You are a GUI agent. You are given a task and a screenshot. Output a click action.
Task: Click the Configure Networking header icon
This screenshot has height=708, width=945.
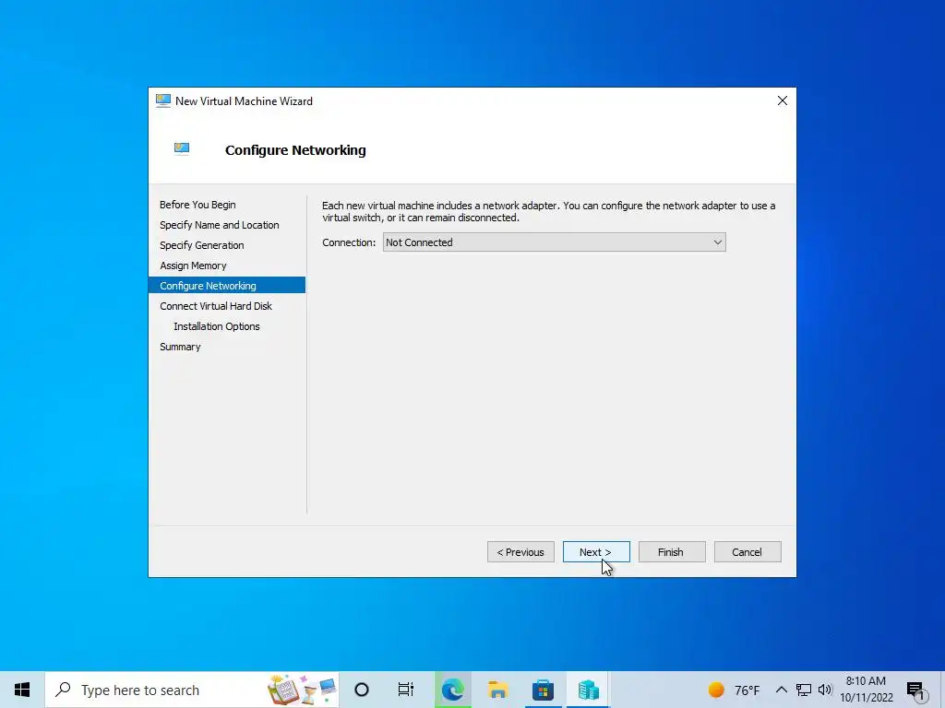(182, 148)
